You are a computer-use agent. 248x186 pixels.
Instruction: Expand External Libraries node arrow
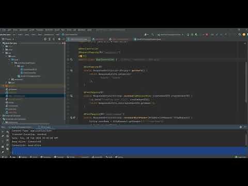(x=1, y=116)
